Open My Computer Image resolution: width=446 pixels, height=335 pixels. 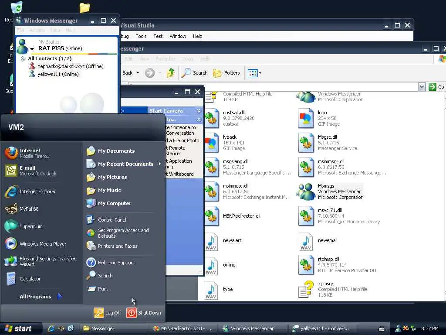point(108,203)
